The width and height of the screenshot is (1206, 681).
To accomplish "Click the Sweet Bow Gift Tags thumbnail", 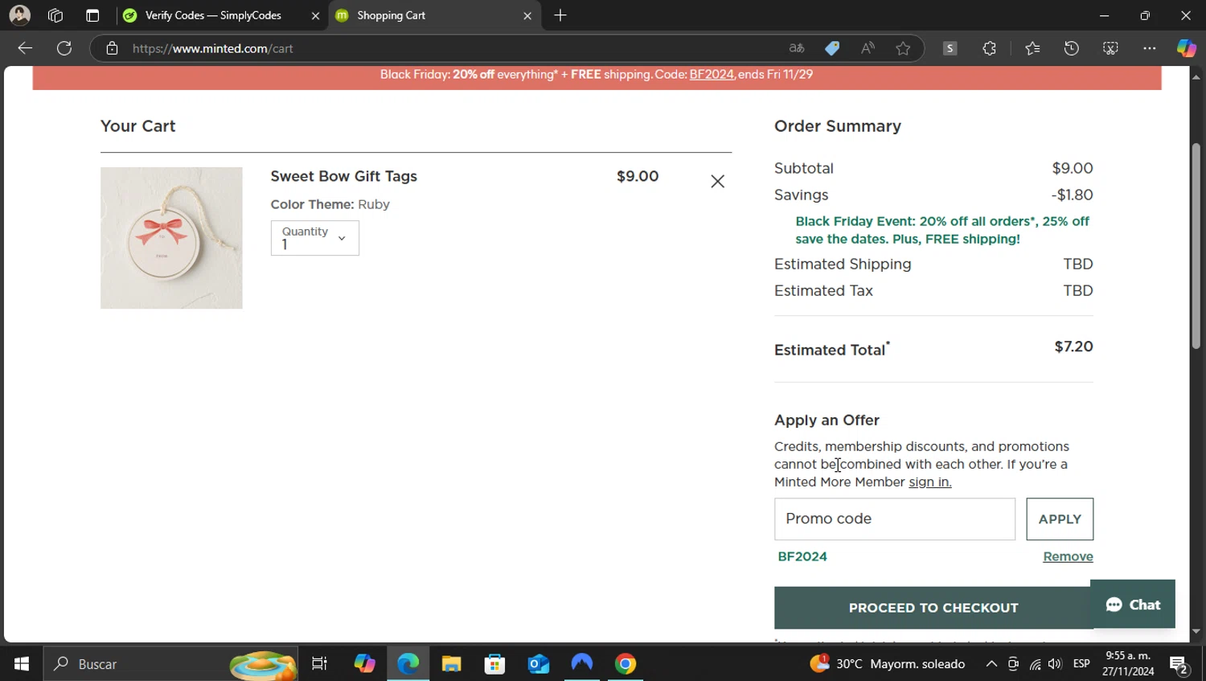I will click(171, 238).
